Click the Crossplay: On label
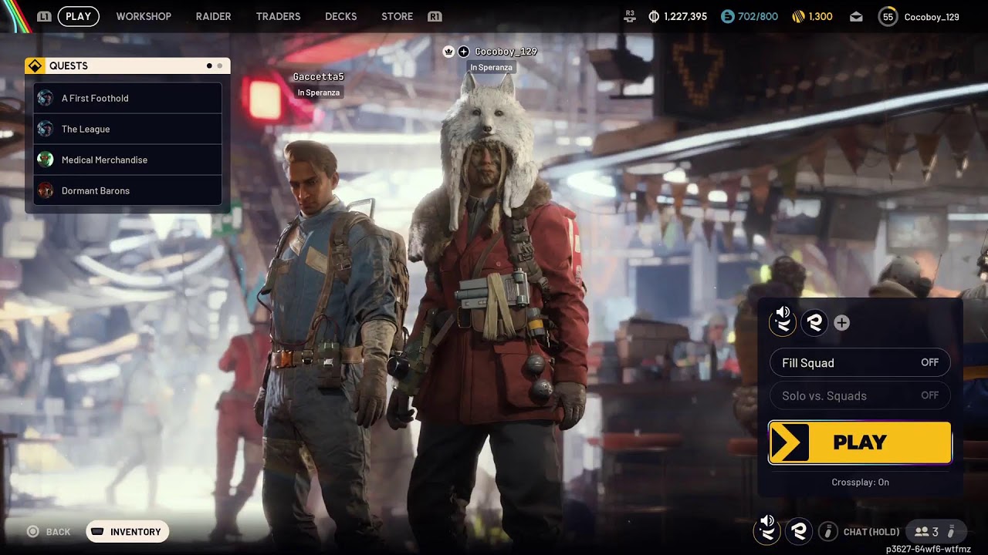988x555 pixels. click(x=860, y=483)
